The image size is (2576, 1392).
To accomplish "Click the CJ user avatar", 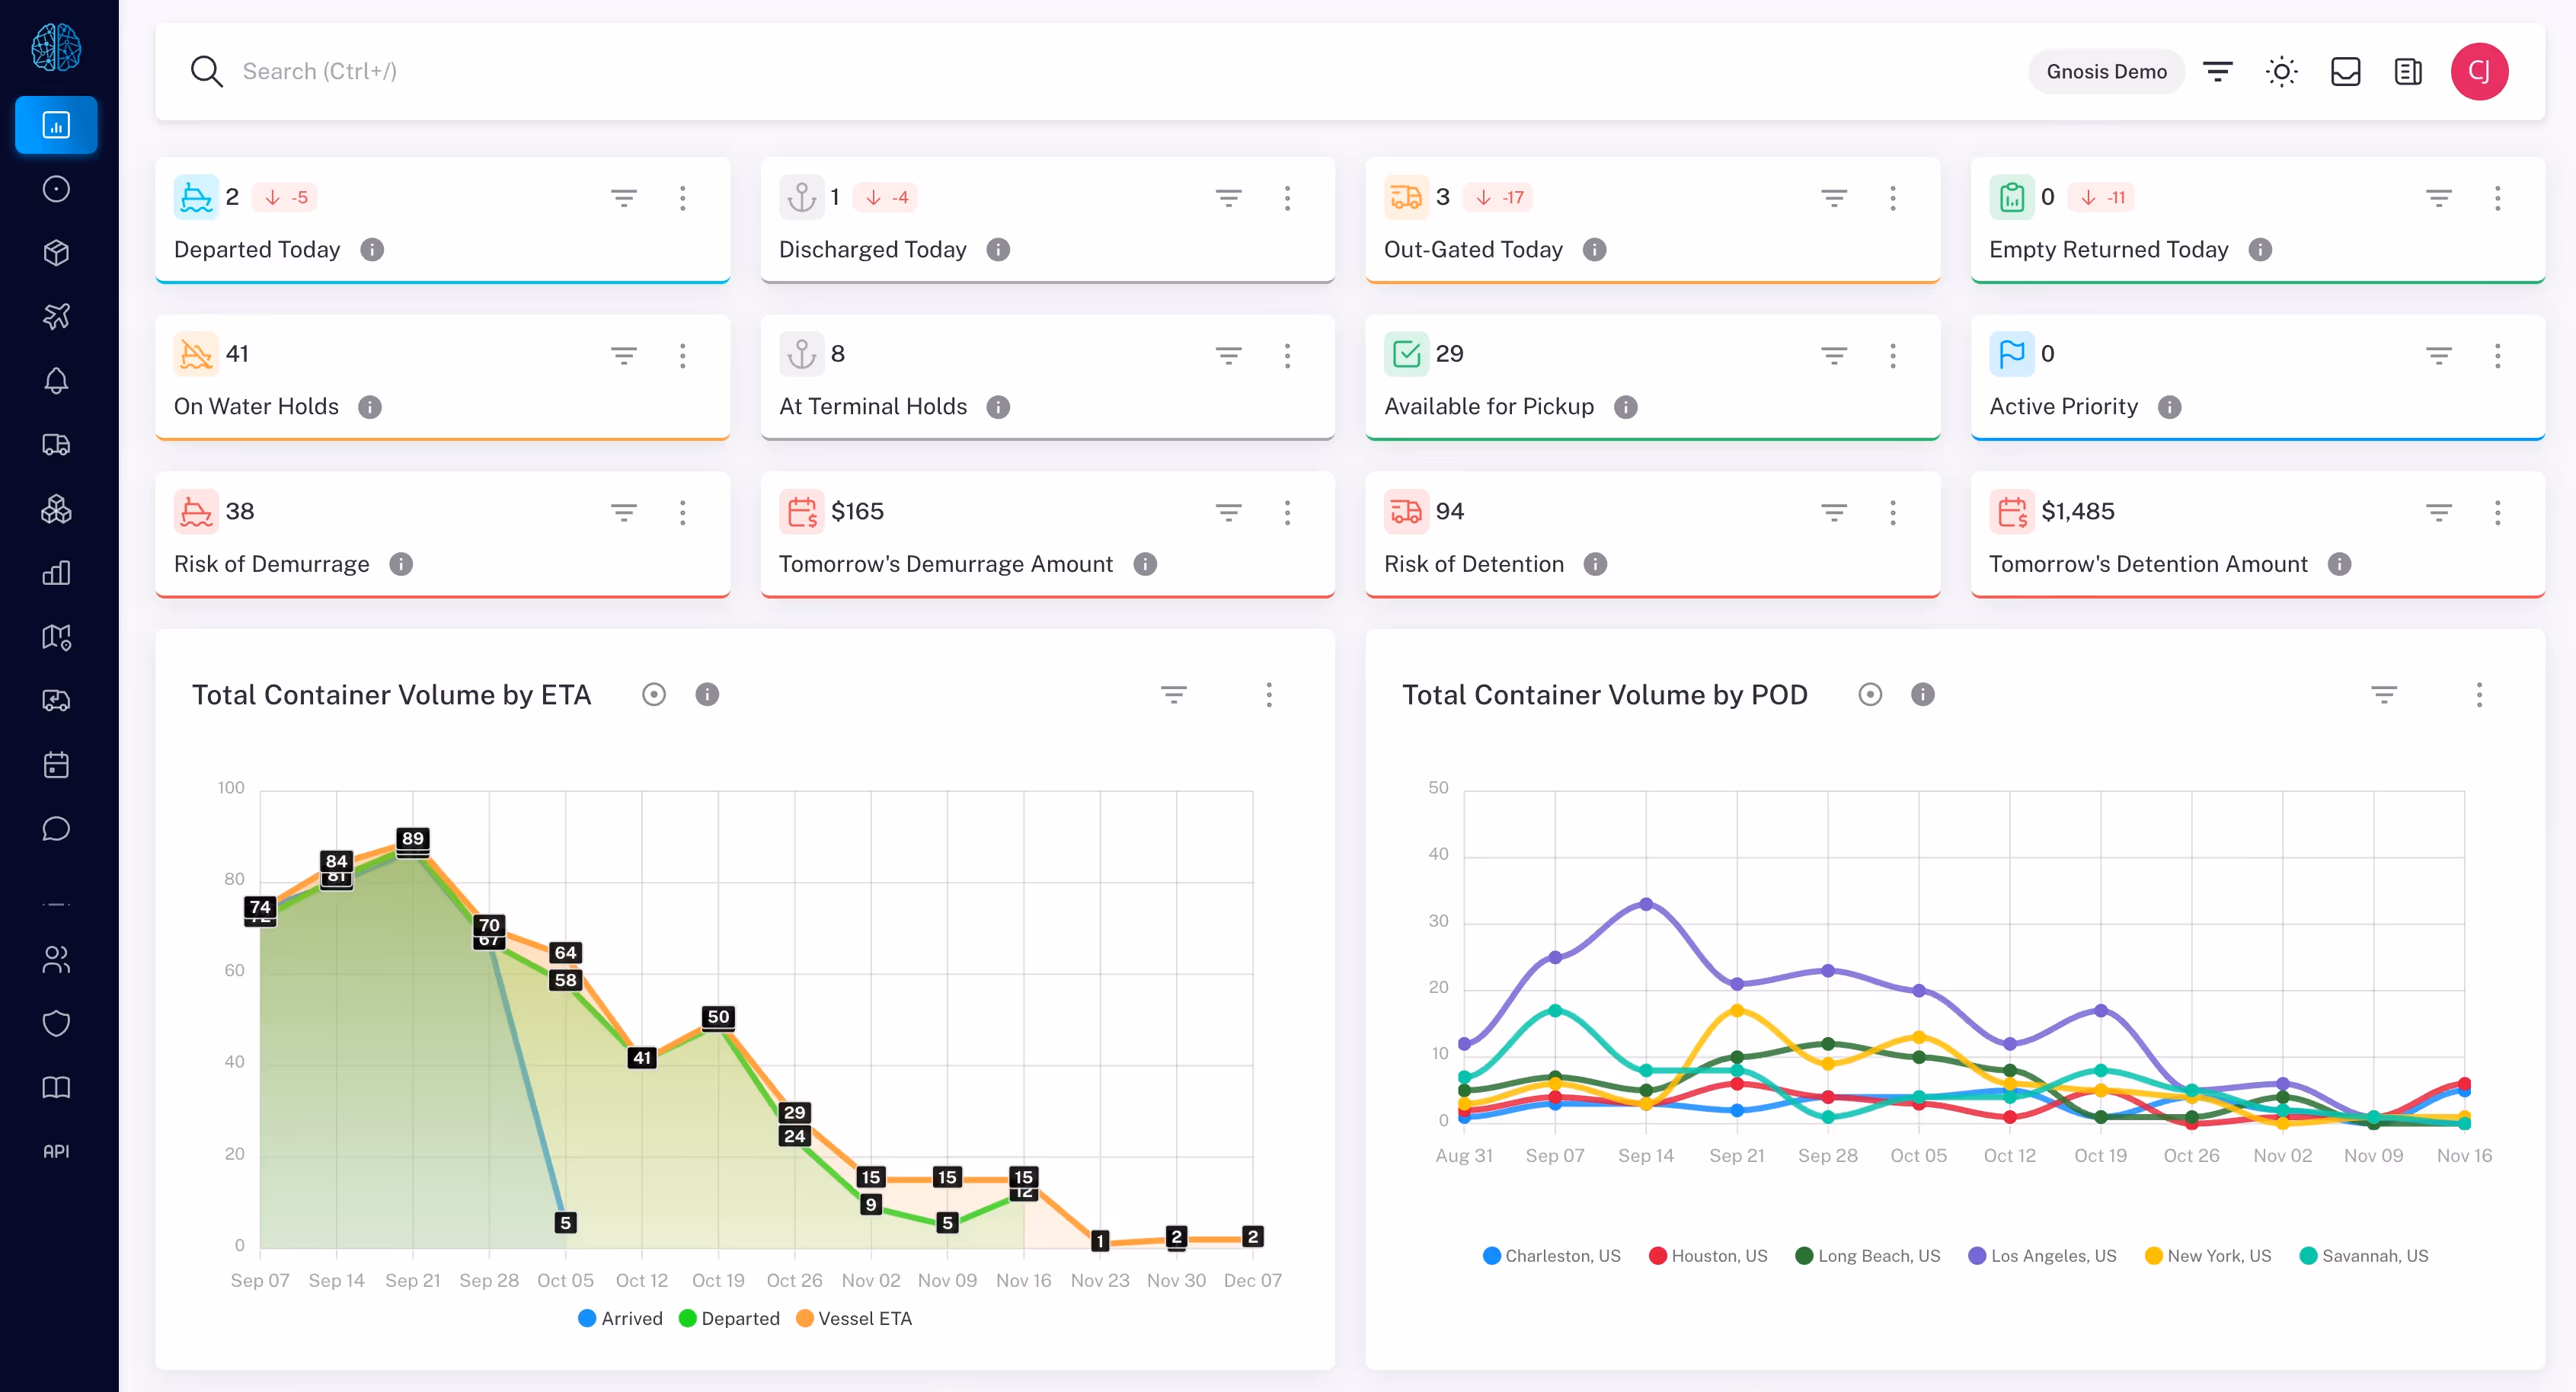I will click(x=2479, y=72).
